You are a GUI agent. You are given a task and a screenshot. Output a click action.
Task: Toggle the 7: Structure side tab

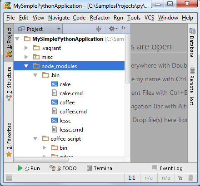click(9, 84)
